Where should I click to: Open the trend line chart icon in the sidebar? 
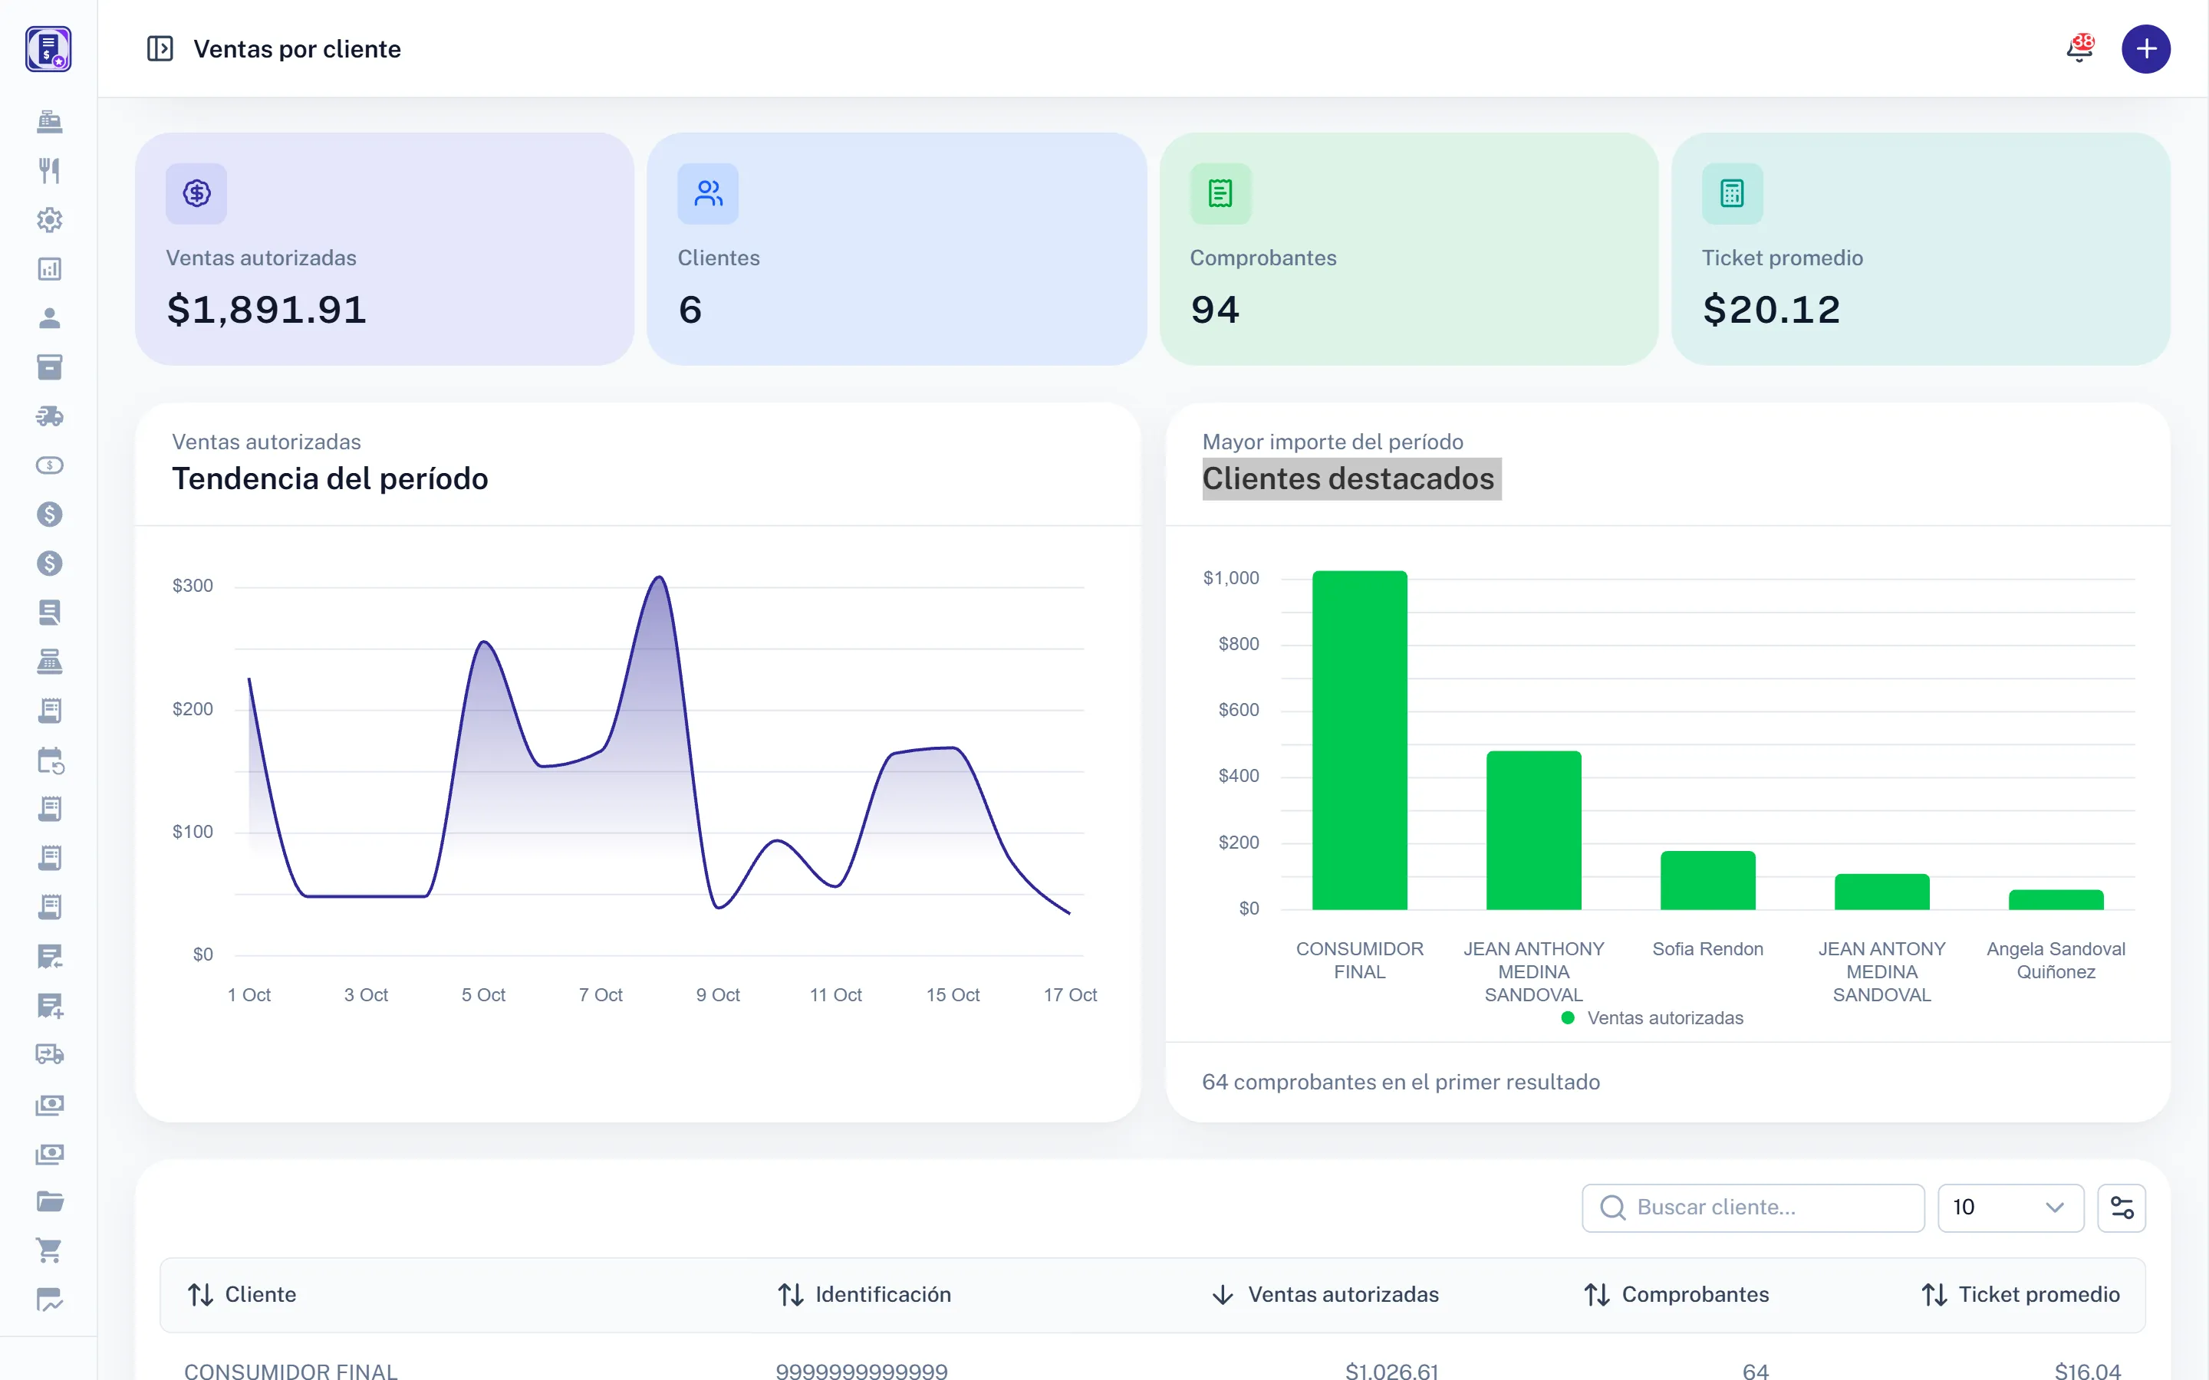click(x=49, y=1299)
